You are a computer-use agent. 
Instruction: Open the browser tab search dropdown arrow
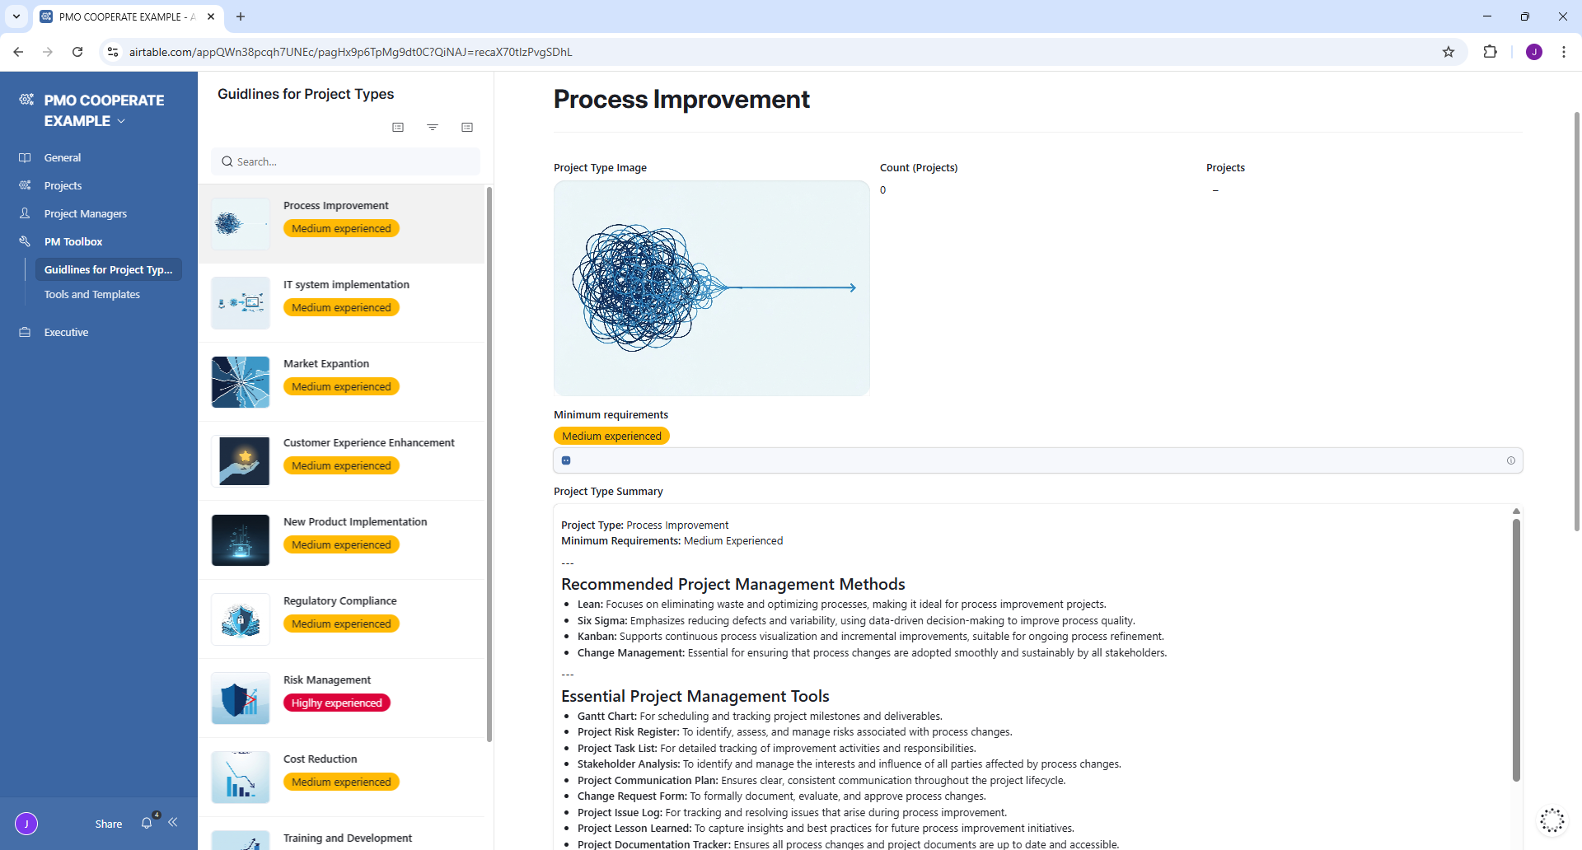pos(16,16)
